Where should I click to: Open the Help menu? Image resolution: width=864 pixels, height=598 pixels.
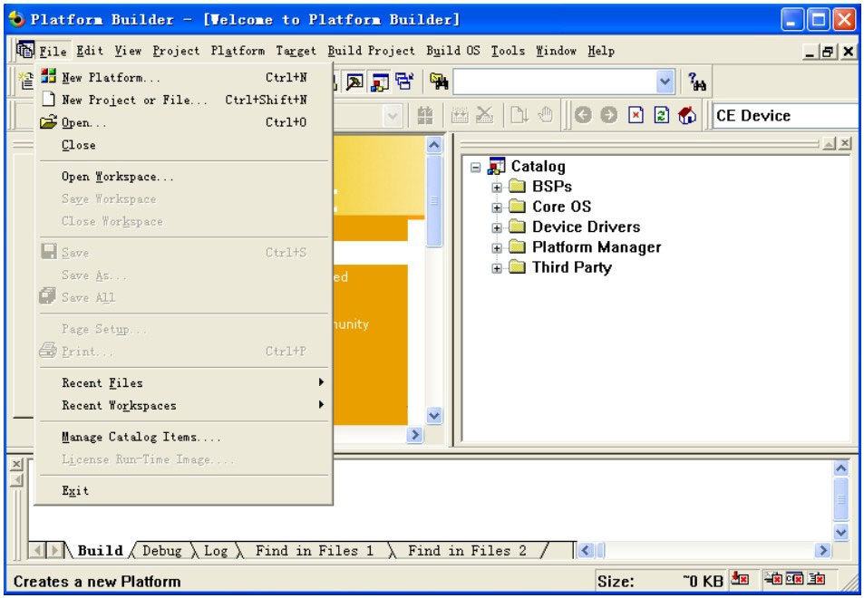tap(600, 51)
